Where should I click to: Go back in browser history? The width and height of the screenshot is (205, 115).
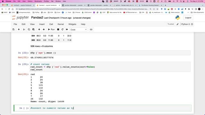[2, 9]
